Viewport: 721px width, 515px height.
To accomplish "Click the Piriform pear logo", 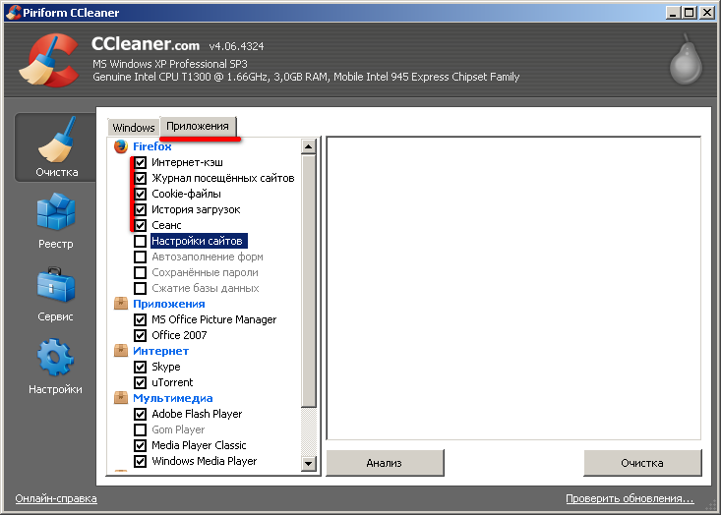I will 686,60.
